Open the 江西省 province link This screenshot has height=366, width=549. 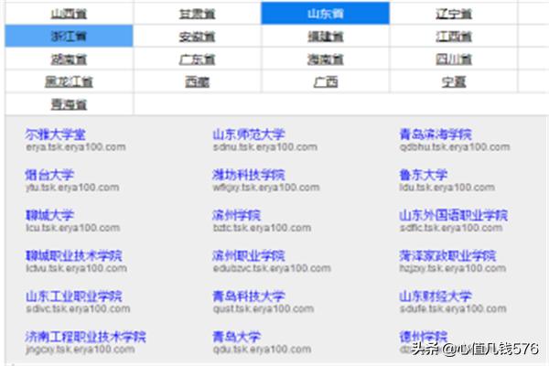(454, 37)
